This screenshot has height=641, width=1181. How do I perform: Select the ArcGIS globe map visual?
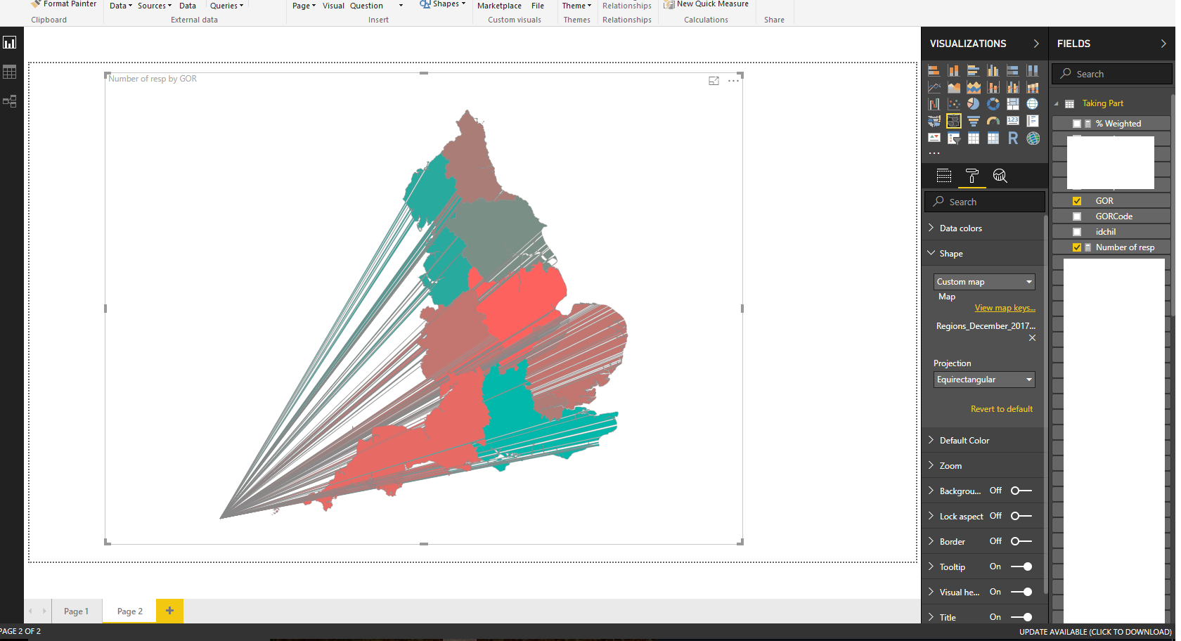click(x=1033, y=138)
